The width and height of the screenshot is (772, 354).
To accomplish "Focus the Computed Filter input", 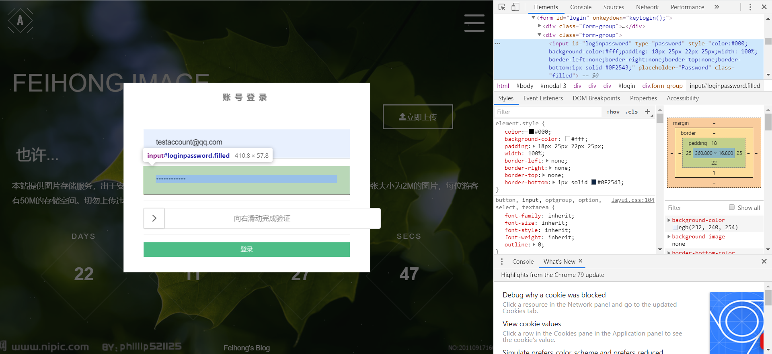I will pyautogui.click(x=696, y=208).
